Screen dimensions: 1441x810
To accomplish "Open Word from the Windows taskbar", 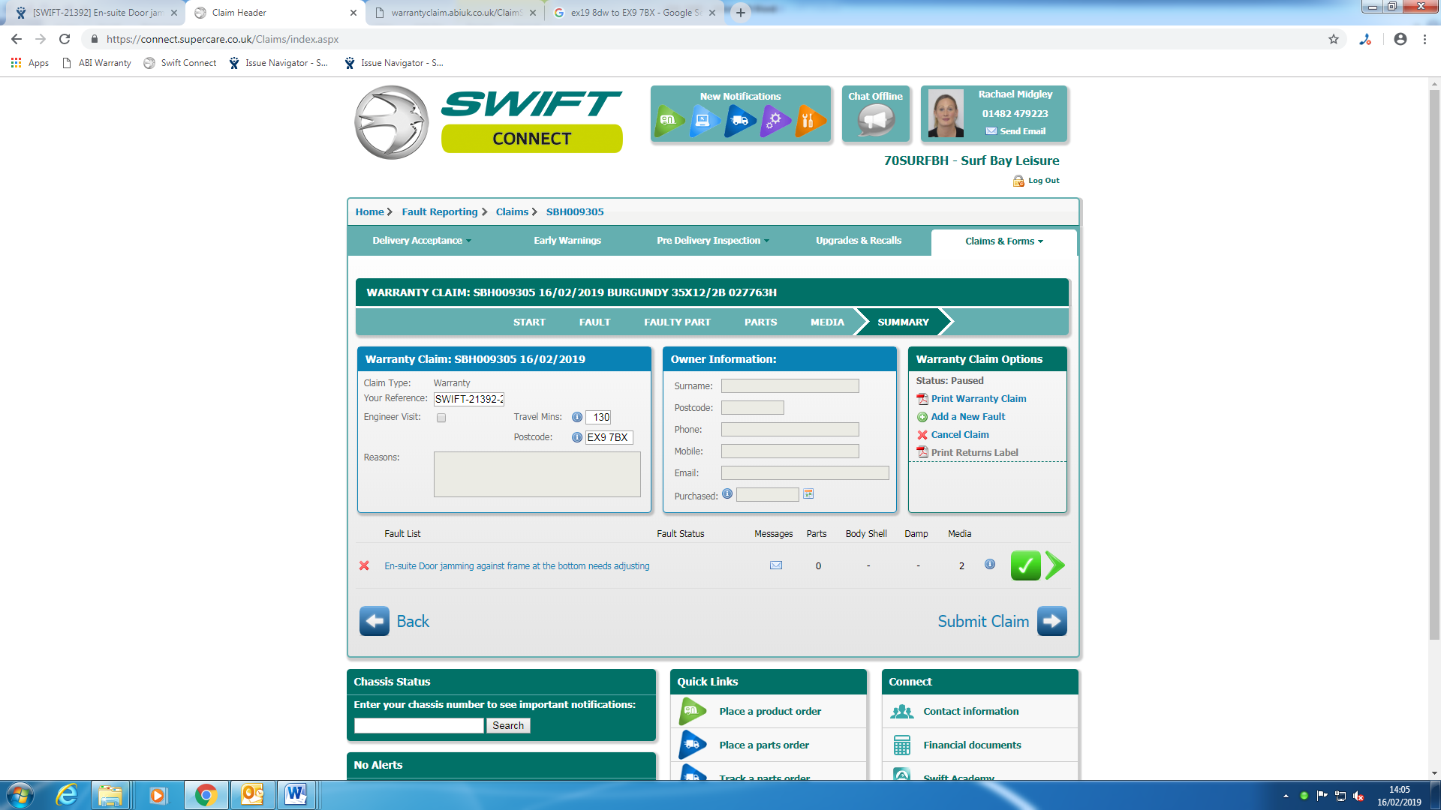I will tap(296, 794).
